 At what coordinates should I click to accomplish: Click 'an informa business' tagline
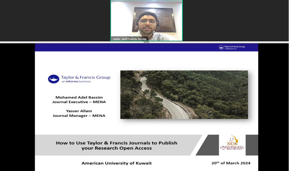(76, 81)
